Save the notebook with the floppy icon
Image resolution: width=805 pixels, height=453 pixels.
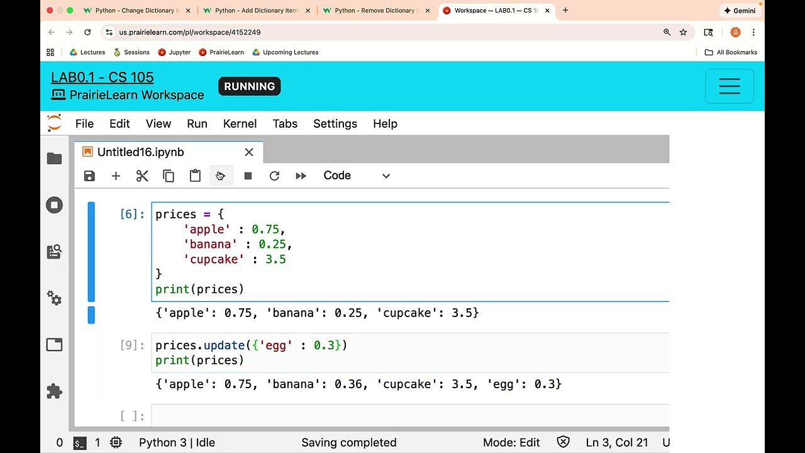89,176
